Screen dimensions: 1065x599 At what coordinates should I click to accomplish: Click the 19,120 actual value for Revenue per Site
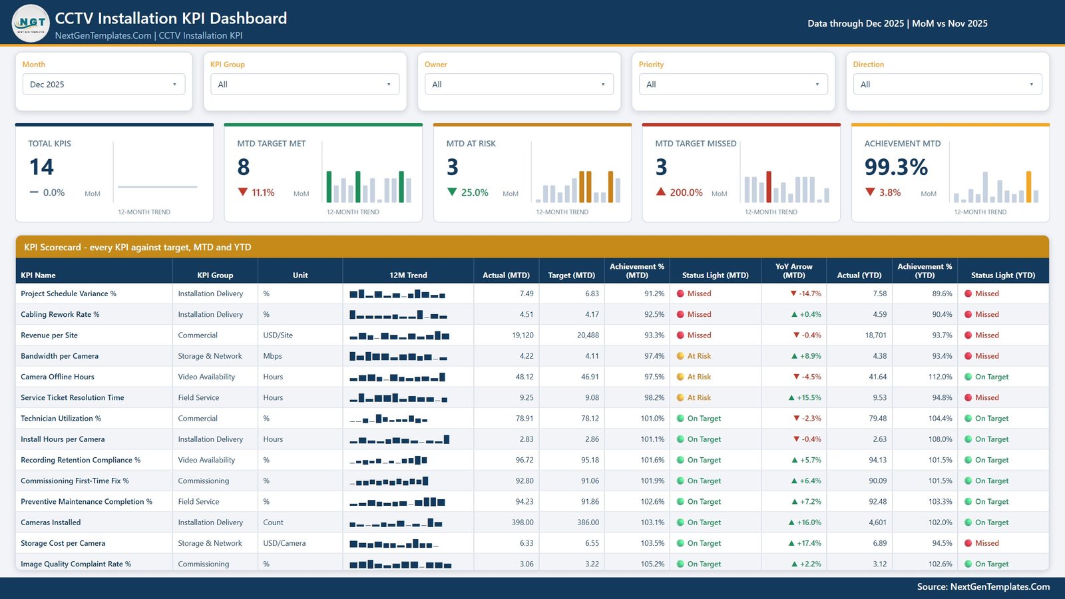click(523, 335)
